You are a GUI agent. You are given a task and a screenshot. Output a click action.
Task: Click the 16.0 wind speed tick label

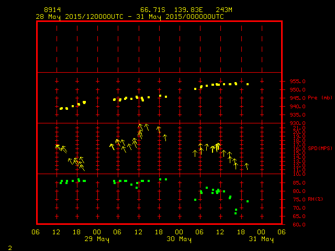[x=299, y=149]
